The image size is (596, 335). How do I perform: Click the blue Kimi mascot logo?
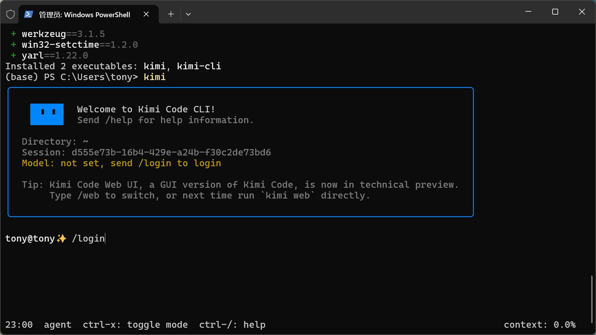[47, 114]
